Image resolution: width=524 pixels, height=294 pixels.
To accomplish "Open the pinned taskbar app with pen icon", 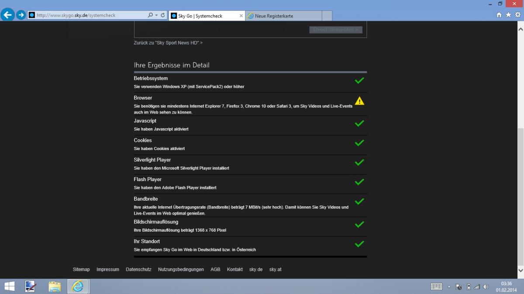I will click(31, 286).
